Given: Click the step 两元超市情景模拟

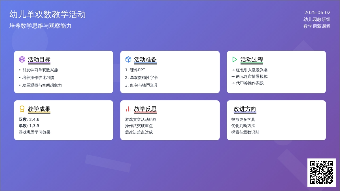Looking at the screenshot, I should [x=250, y=76].
